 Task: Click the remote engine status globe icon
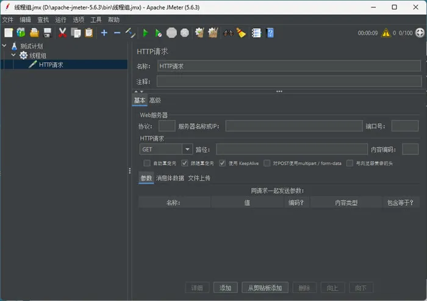click(x=420, y=33)
